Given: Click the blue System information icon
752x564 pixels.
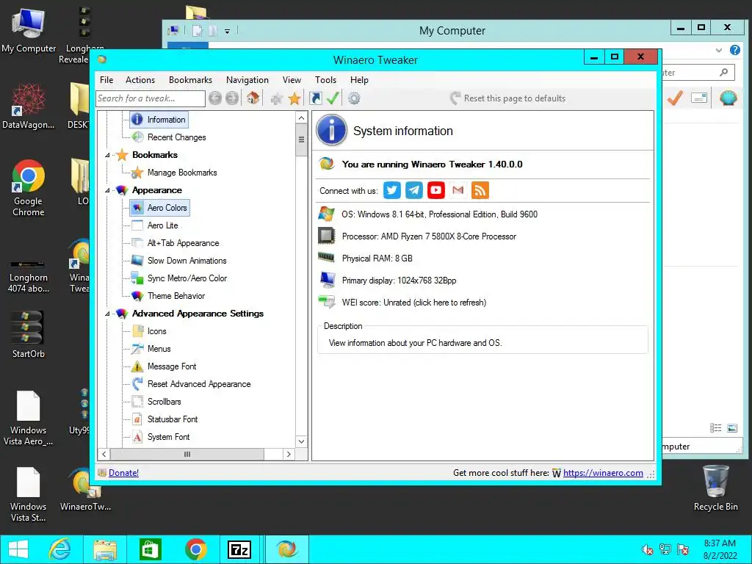Looking at the screenshot, I should [x=331, y=131].
